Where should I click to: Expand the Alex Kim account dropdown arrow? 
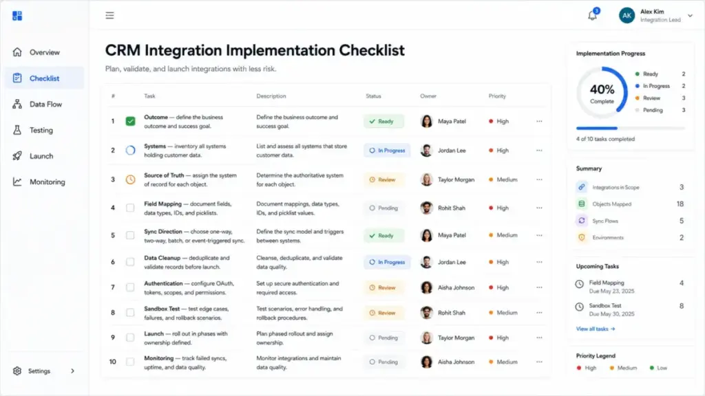tap(690, 16)
